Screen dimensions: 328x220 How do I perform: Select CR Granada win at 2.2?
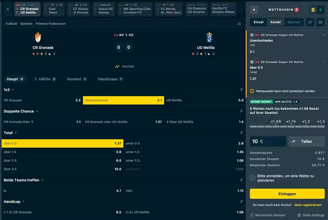pos(42,100)
